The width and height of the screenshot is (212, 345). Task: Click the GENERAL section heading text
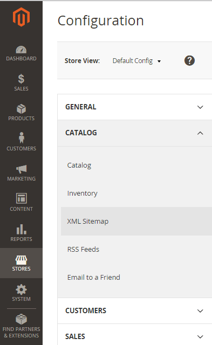point(81,107)
